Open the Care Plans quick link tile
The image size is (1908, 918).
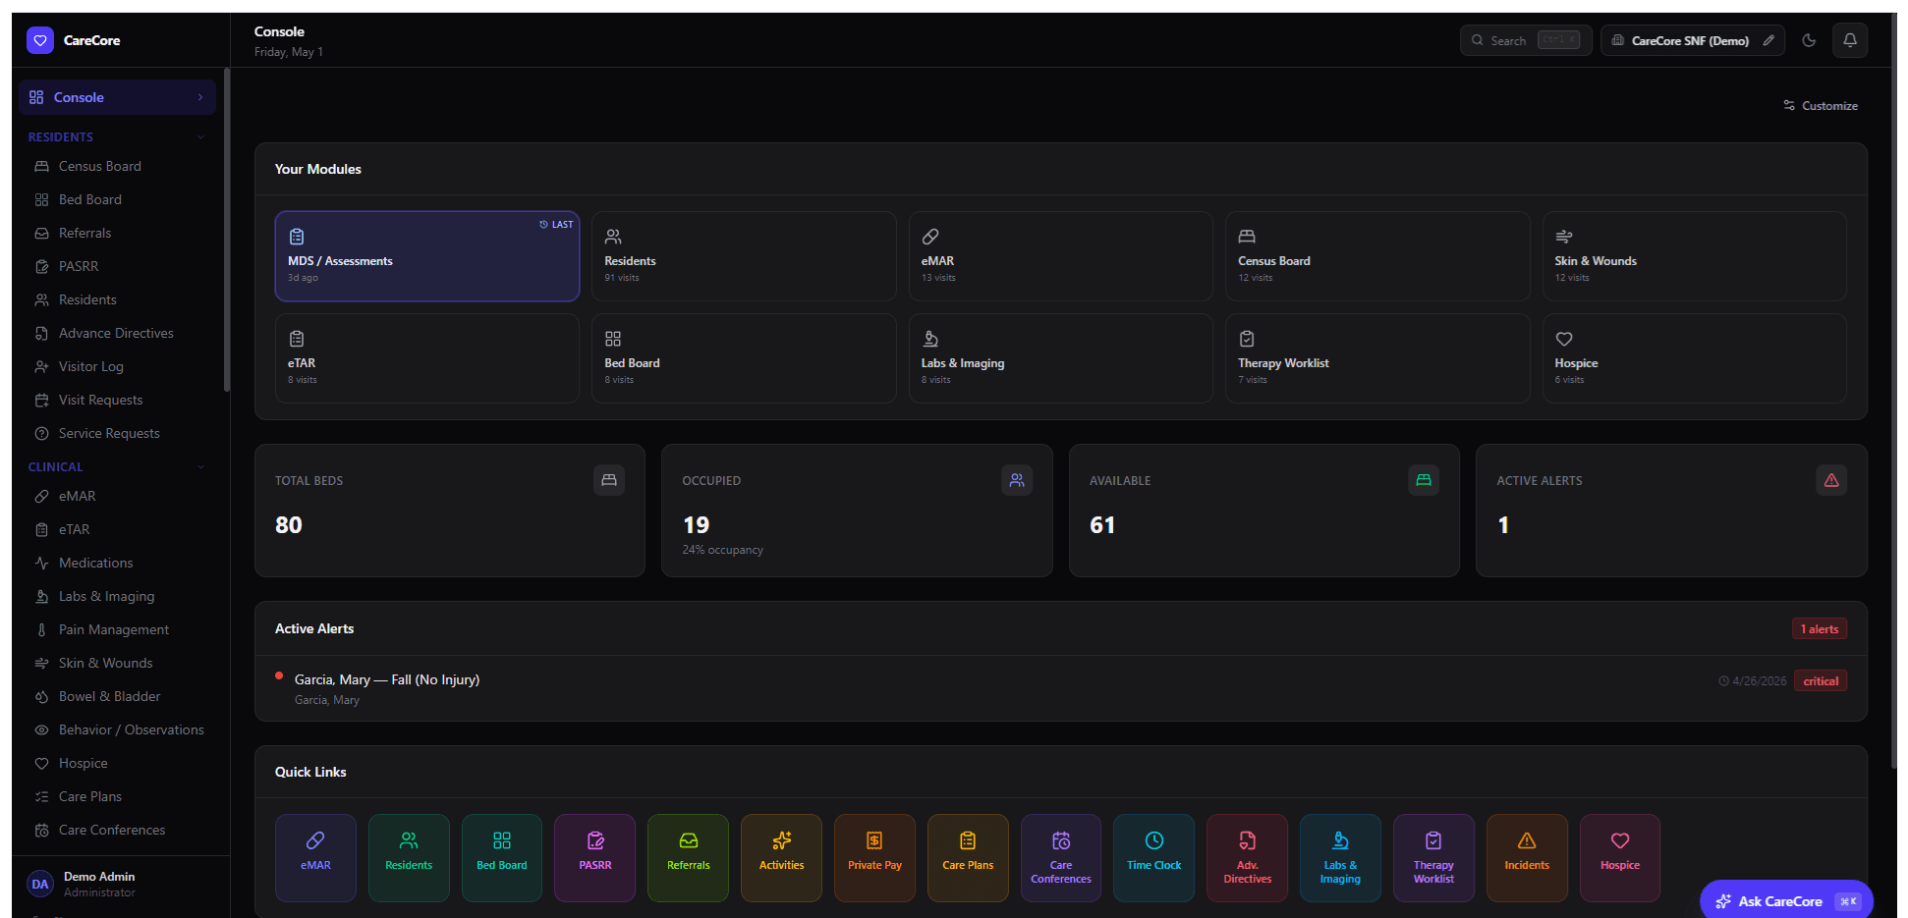click(x=968, y=858)
